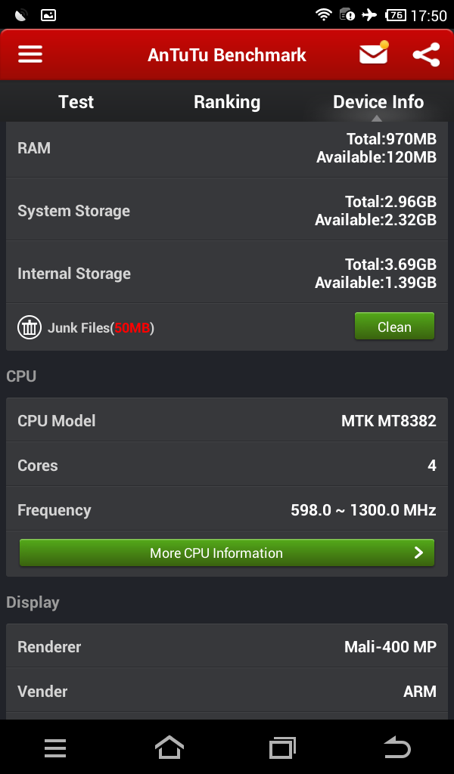Switch to the Test tab
454x774 pixels.
(x=76, y=102)
